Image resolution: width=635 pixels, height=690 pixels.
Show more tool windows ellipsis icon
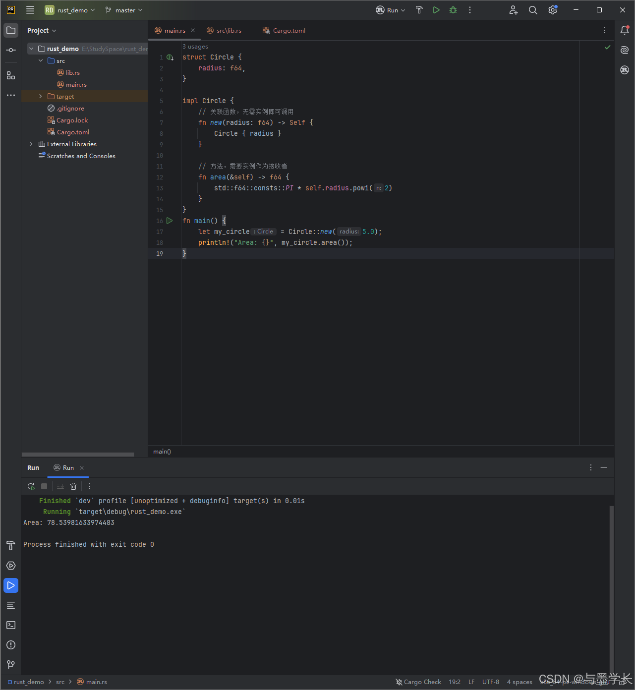click(11, 95)
